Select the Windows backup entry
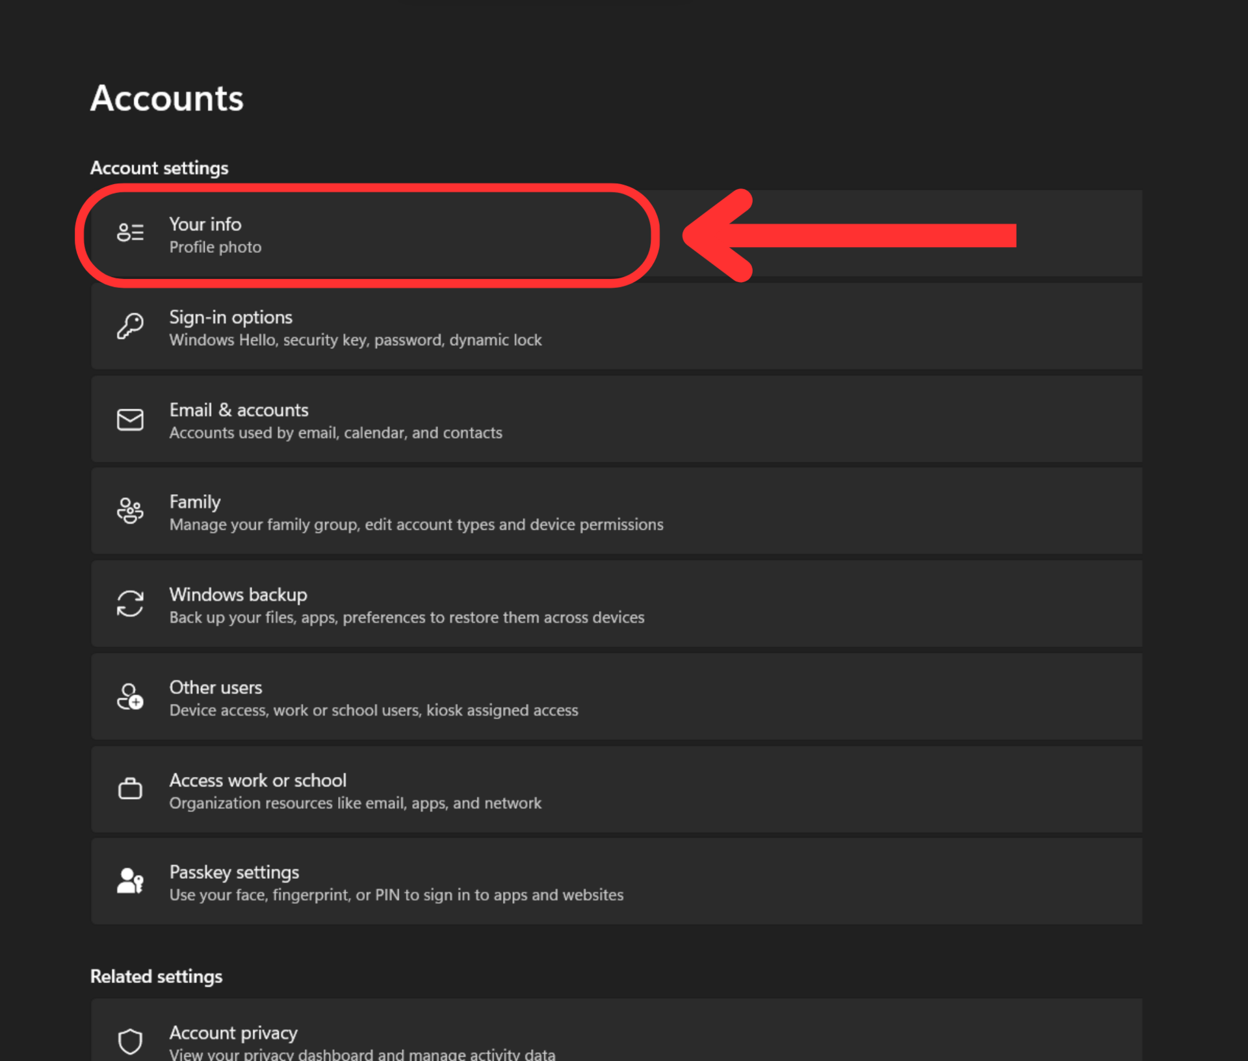 pyautogui.click(x=238, y=595)
